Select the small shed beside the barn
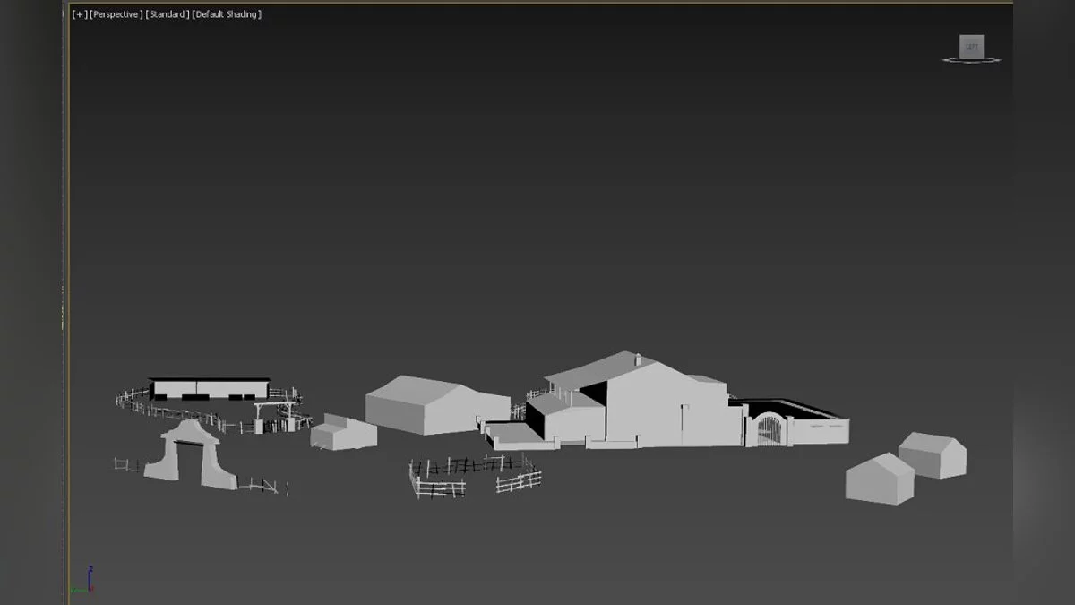The height and width of the screenshot is (605, 1075). click(343, 433)
